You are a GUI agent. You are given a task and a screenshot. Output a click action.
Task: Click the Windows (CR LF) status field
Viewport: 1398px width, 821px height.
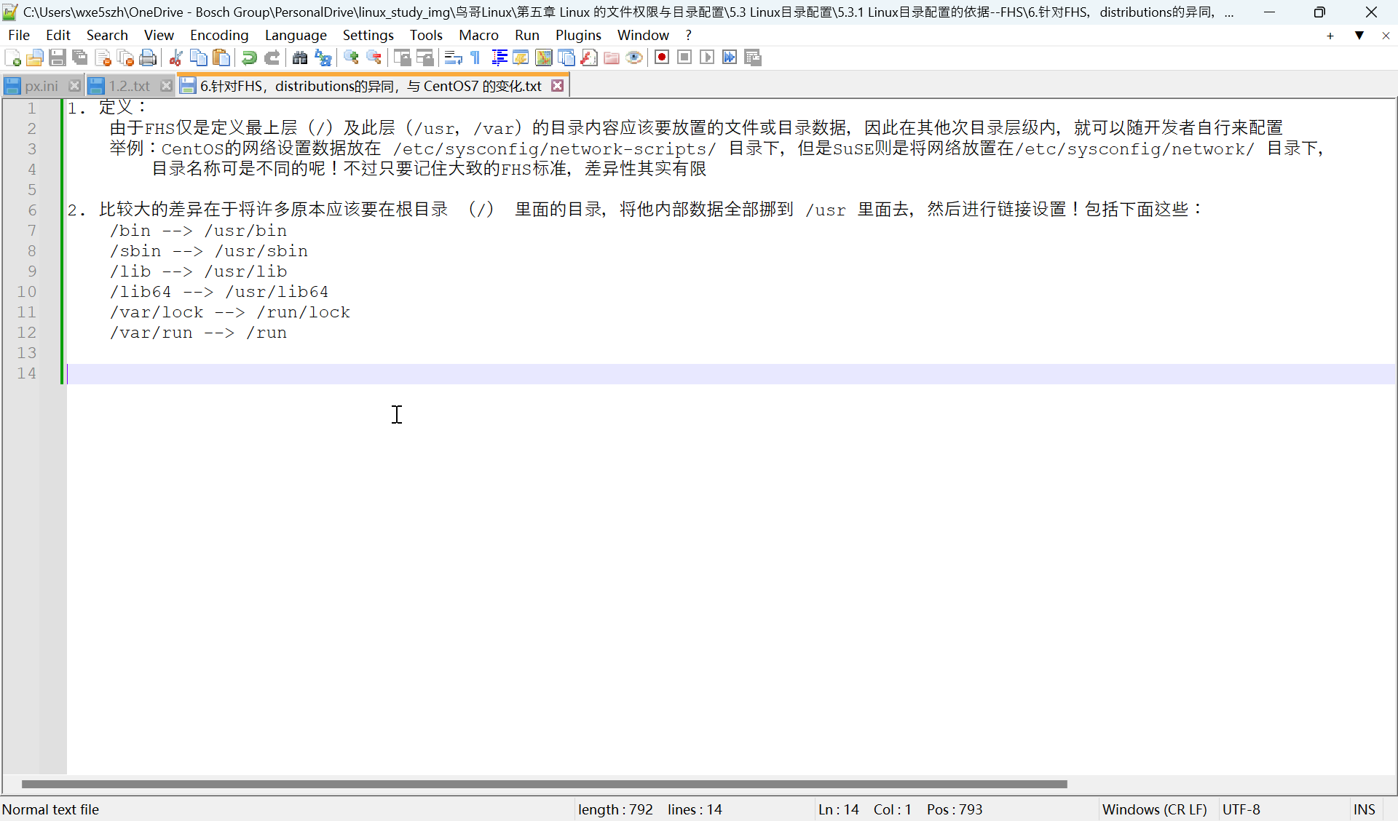pos(1154,809)
